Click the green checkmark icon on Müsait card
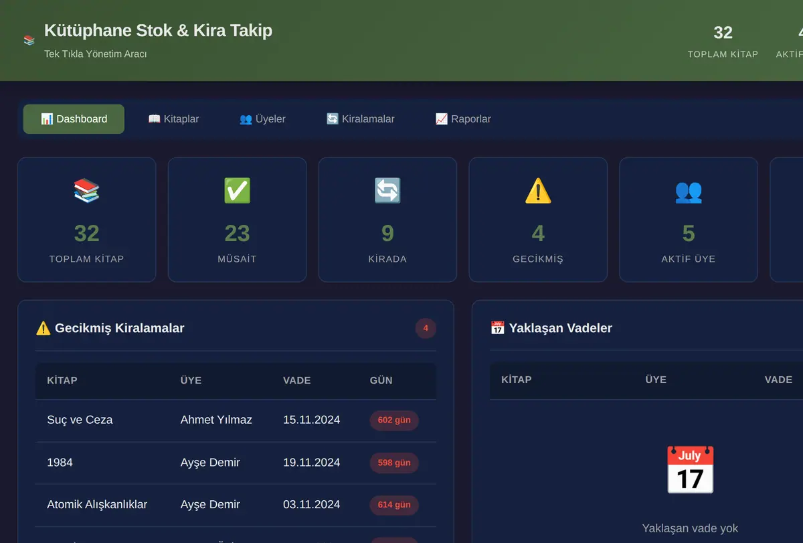This screenshot has width=803, height=543. click(x=237, y=191)
